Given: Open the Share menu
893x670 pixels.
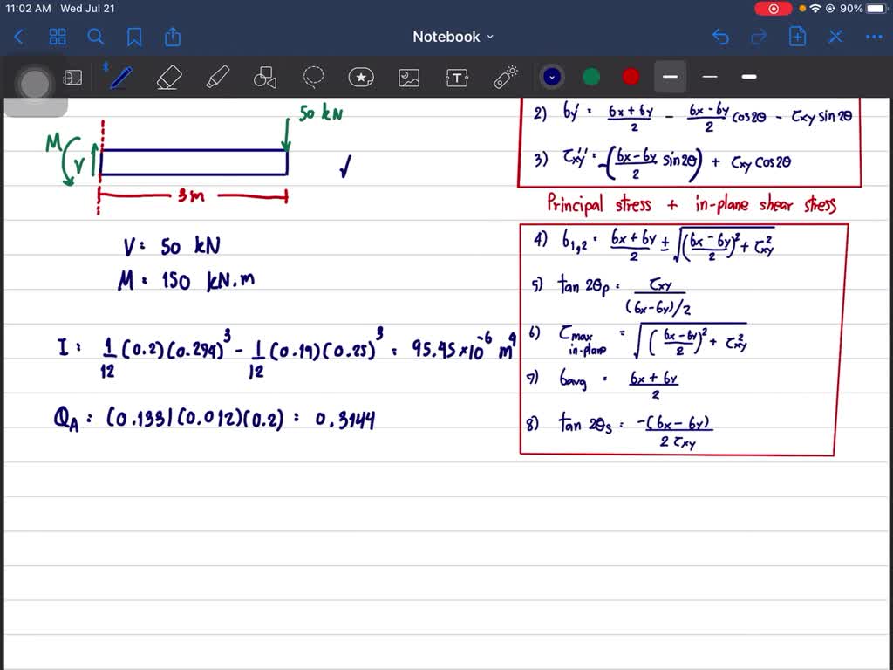Looking at the screenshot, I should (x=172, y=37).
